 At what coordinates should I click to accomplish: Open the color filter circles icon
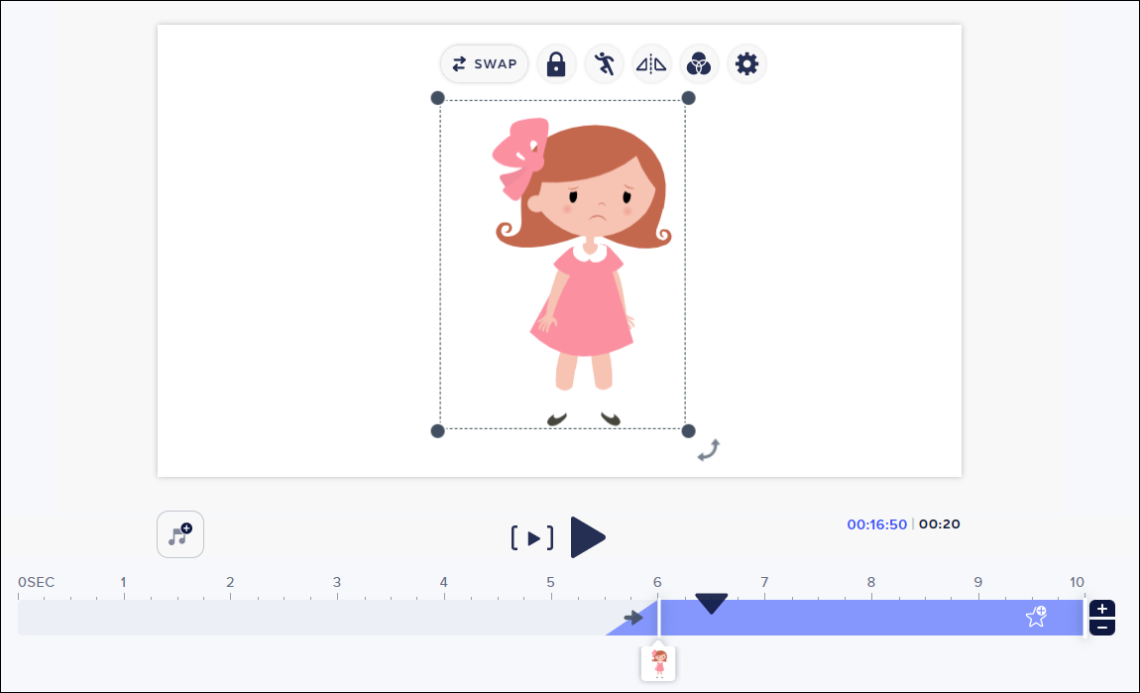[699, 64]
